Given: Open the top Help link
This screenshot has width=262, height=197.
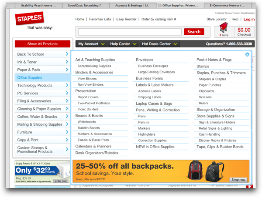Looking at the screenshot, I should click(x=235, y=19).
